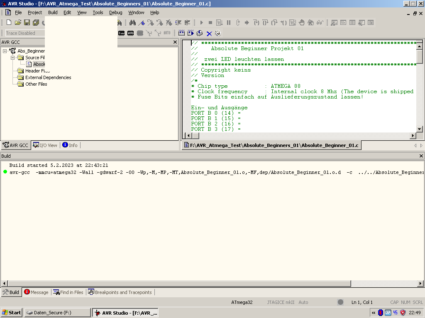Screen dimensions: 425x318
Task: Click the Bluetooth tray icon
Action: tap(381, 313)
